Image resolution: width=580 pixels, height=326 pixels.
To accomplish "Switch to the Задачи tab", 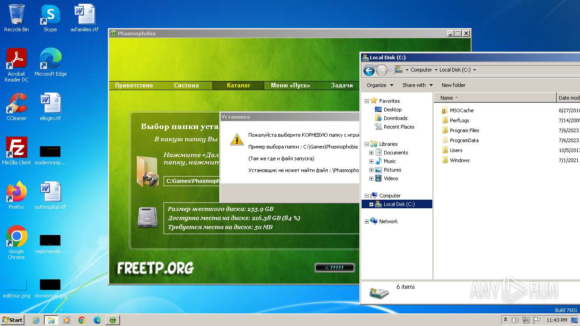I will 342,85.
